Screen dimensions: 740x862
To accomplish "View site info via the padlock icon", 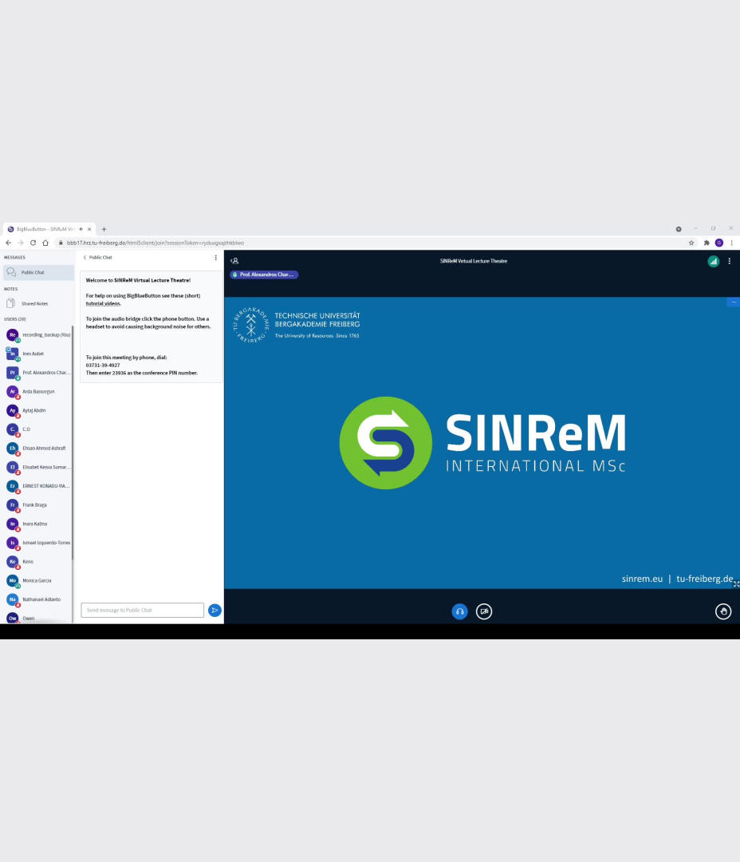I will click(x=61, y=243).
